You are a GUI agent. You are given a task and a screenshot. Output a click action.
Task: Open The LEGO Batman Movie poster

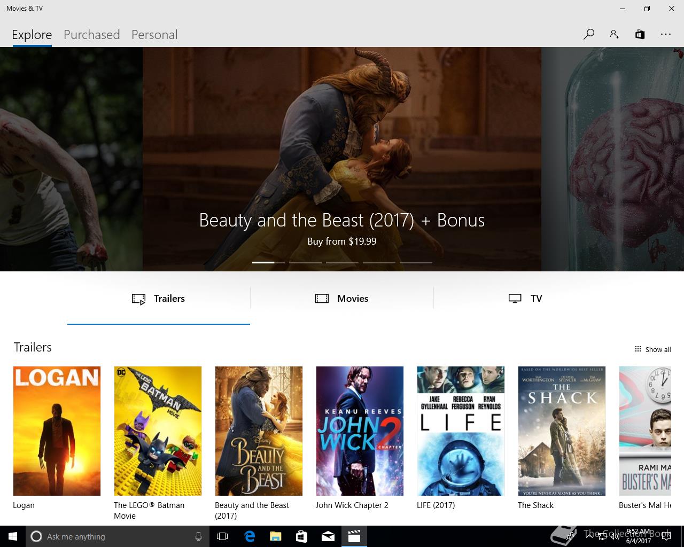tap(158, 431)
